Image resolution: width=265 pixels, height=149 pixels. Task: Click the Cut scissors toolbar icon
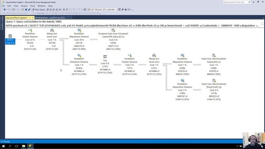(x=64, y=10)
